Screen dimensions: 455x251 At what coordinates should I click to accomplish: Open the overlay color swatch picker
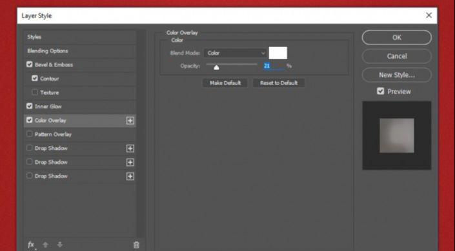coord(278,53)
